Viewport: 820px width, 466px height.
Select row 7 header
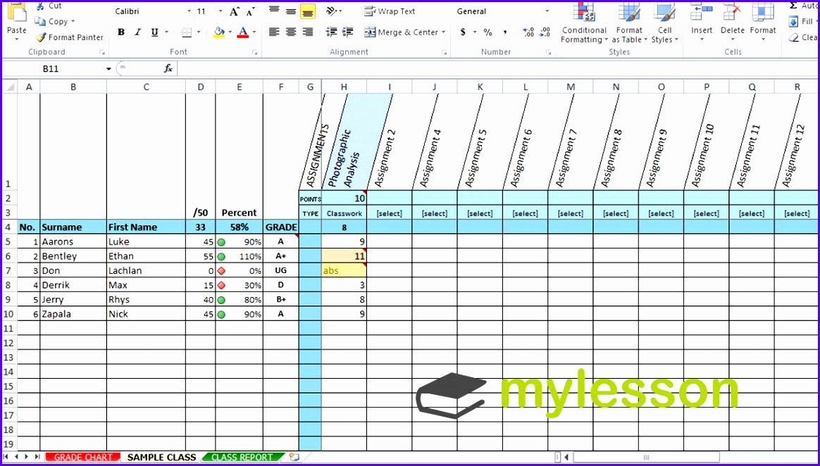pyautogui.click(x=9, y=270)
